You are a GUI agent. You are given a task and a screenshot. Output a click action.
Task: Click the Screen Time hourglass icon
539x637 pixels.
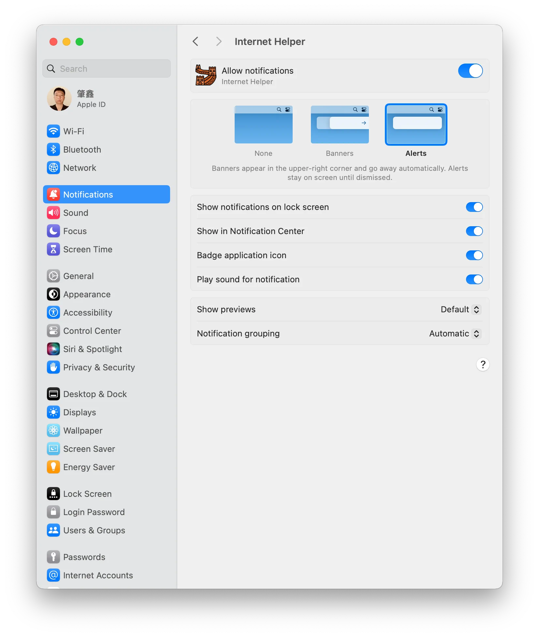pyautogui.click(x=53, y=249)
